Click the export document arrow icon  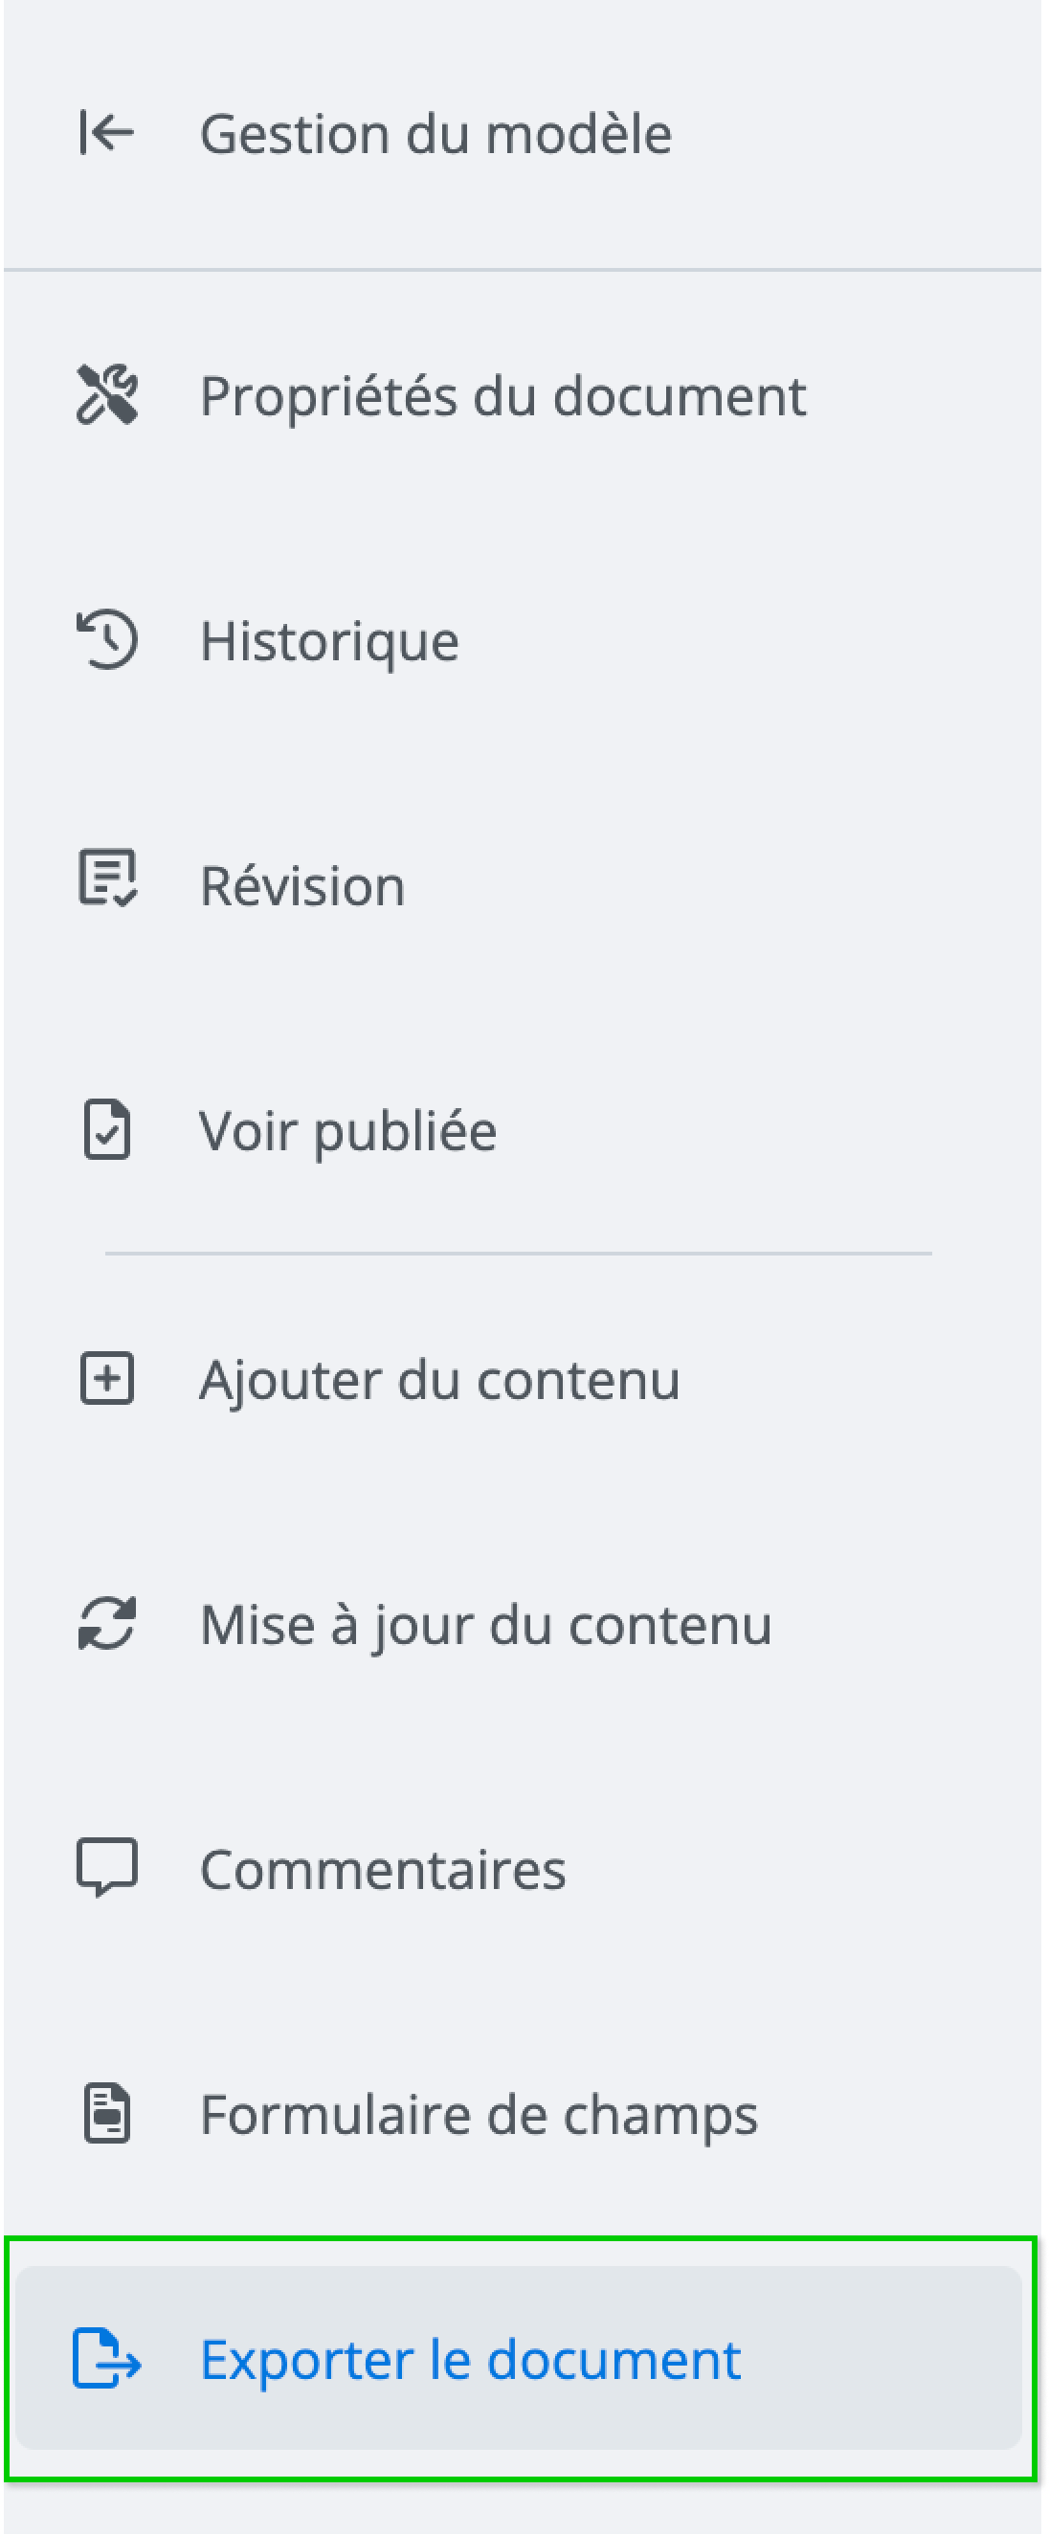coord(106,2359)
